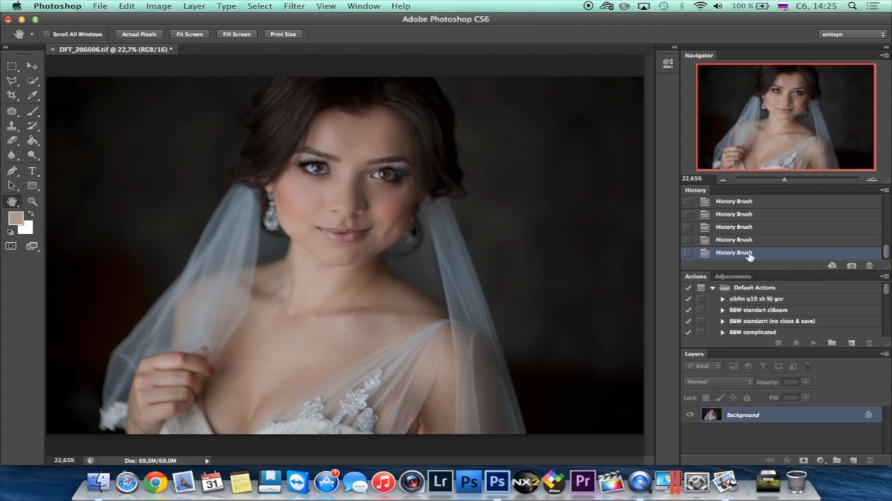The height and width of the screenshot is (501, 892).
Task: Pick the Dodge tool
Action: click(32, 155)
